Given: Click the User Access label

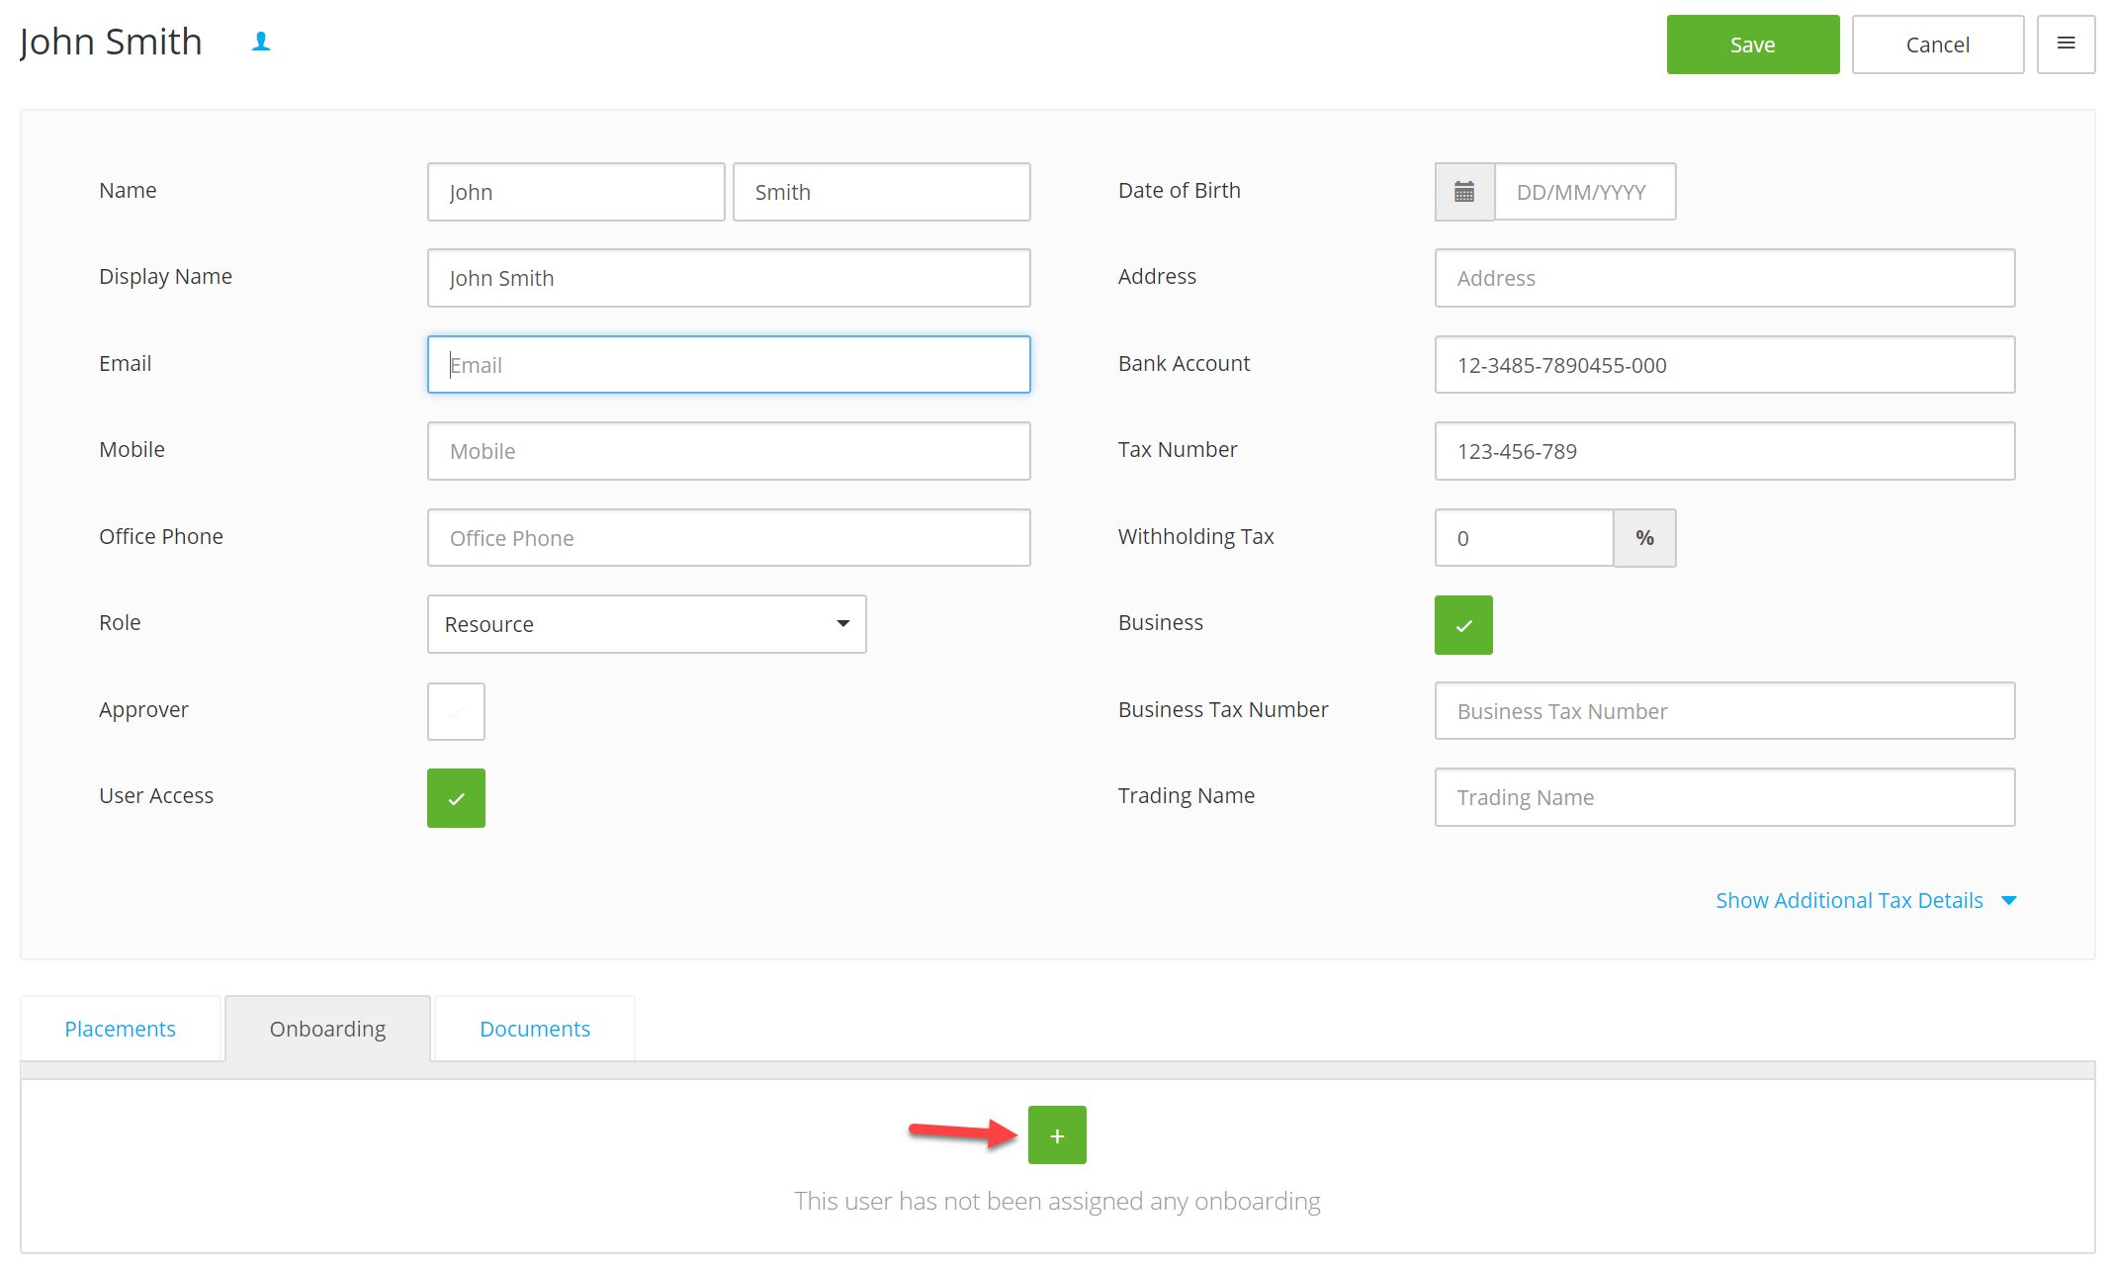Looking at the screenshot, I should (156, 795).
